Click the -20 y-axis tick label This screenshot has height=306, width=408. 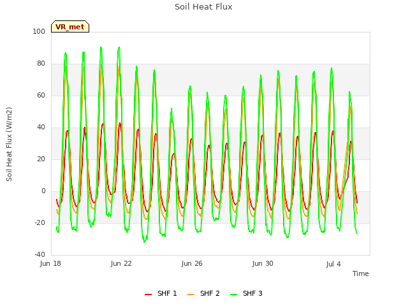coord(40,223)
